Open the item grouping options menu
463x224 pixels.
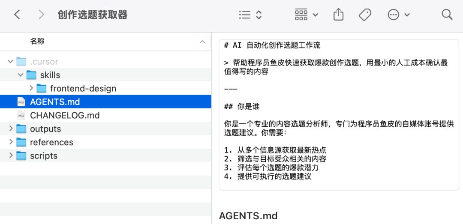(306, 15)
